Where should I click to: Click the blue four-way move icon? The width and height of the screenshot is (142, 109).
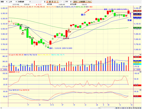(123, 108)
